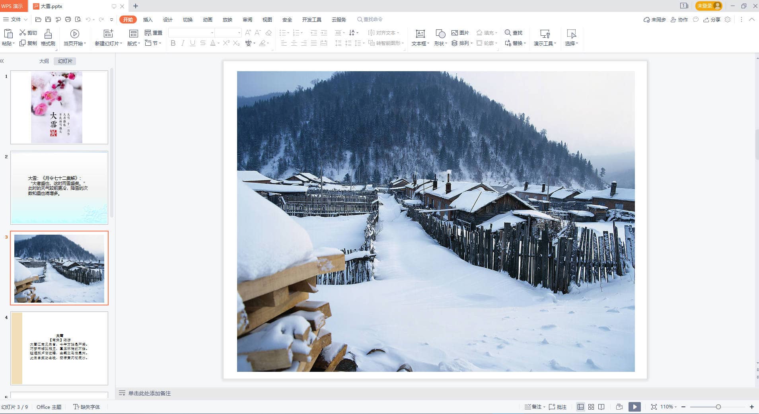Open Find with 查找
Screen dimensions: 759x414
tap(514, 33)
